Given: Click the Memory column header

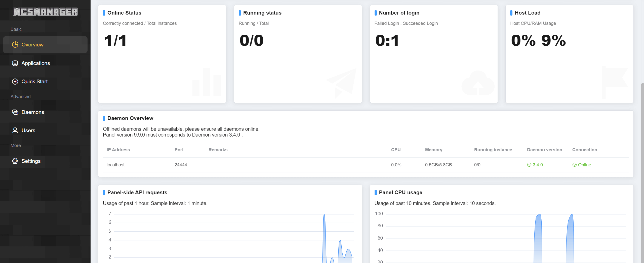Looking at the screenshot, I should (434, 150).
